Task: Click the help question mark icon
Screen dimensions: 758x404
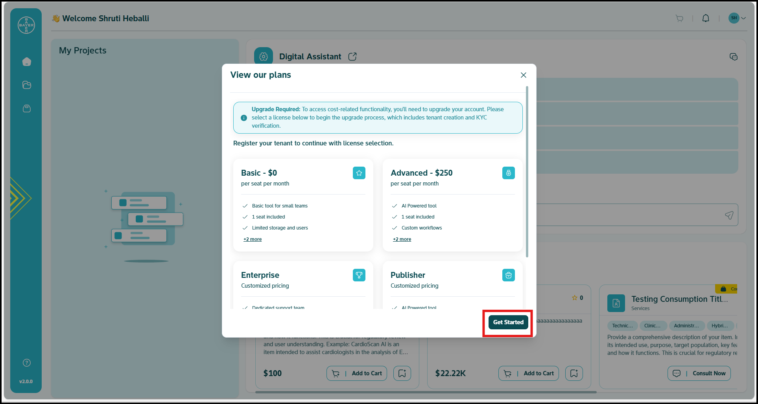Action: pyautogui.click(x=27, y=363)
